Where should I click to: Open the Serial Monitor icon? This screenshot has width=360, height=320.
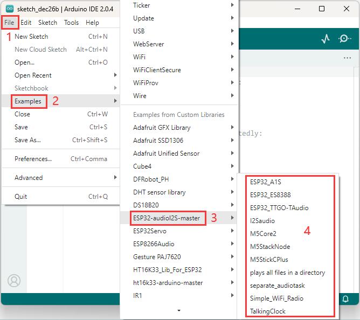[344, 39]
